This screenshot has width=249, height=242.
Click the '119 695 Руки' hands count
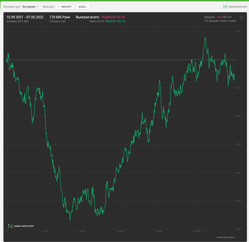click(59, 17)
